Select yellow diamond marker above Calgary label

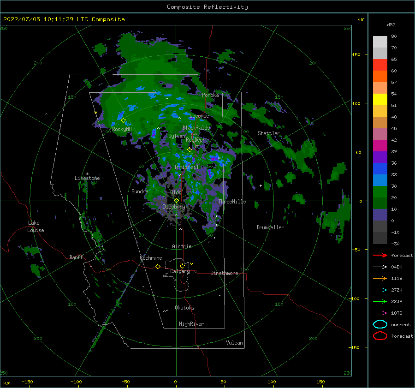coord(182,266)
